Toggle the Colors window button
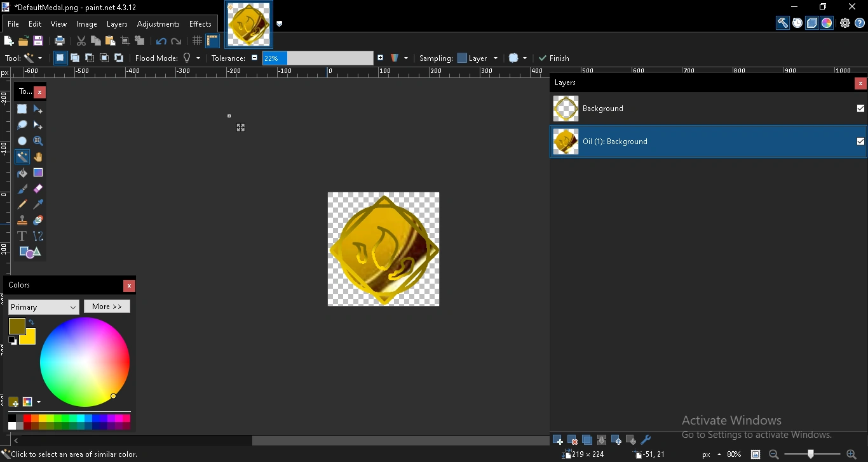This screenshot has height=462, width=868. pyautogui.click(x=827, y=23)
